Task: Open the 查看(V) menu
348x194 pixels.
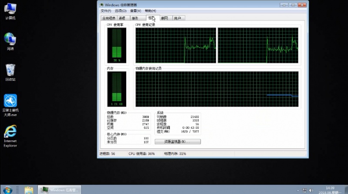Action: tap(136, 10)
